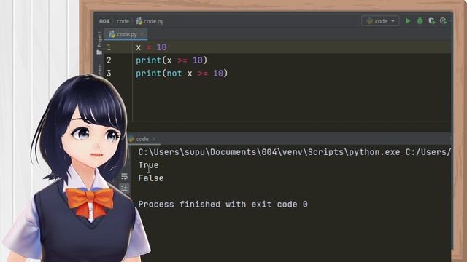The image size is (467, 262).
Task: Click the code.py breadcrumb in navigation bar
Action: click(x=150, y=21)
